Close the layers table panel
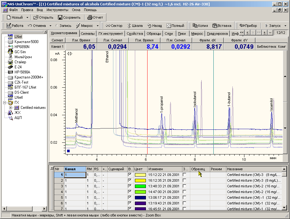 pyautogui.click(x=52, y=168)
